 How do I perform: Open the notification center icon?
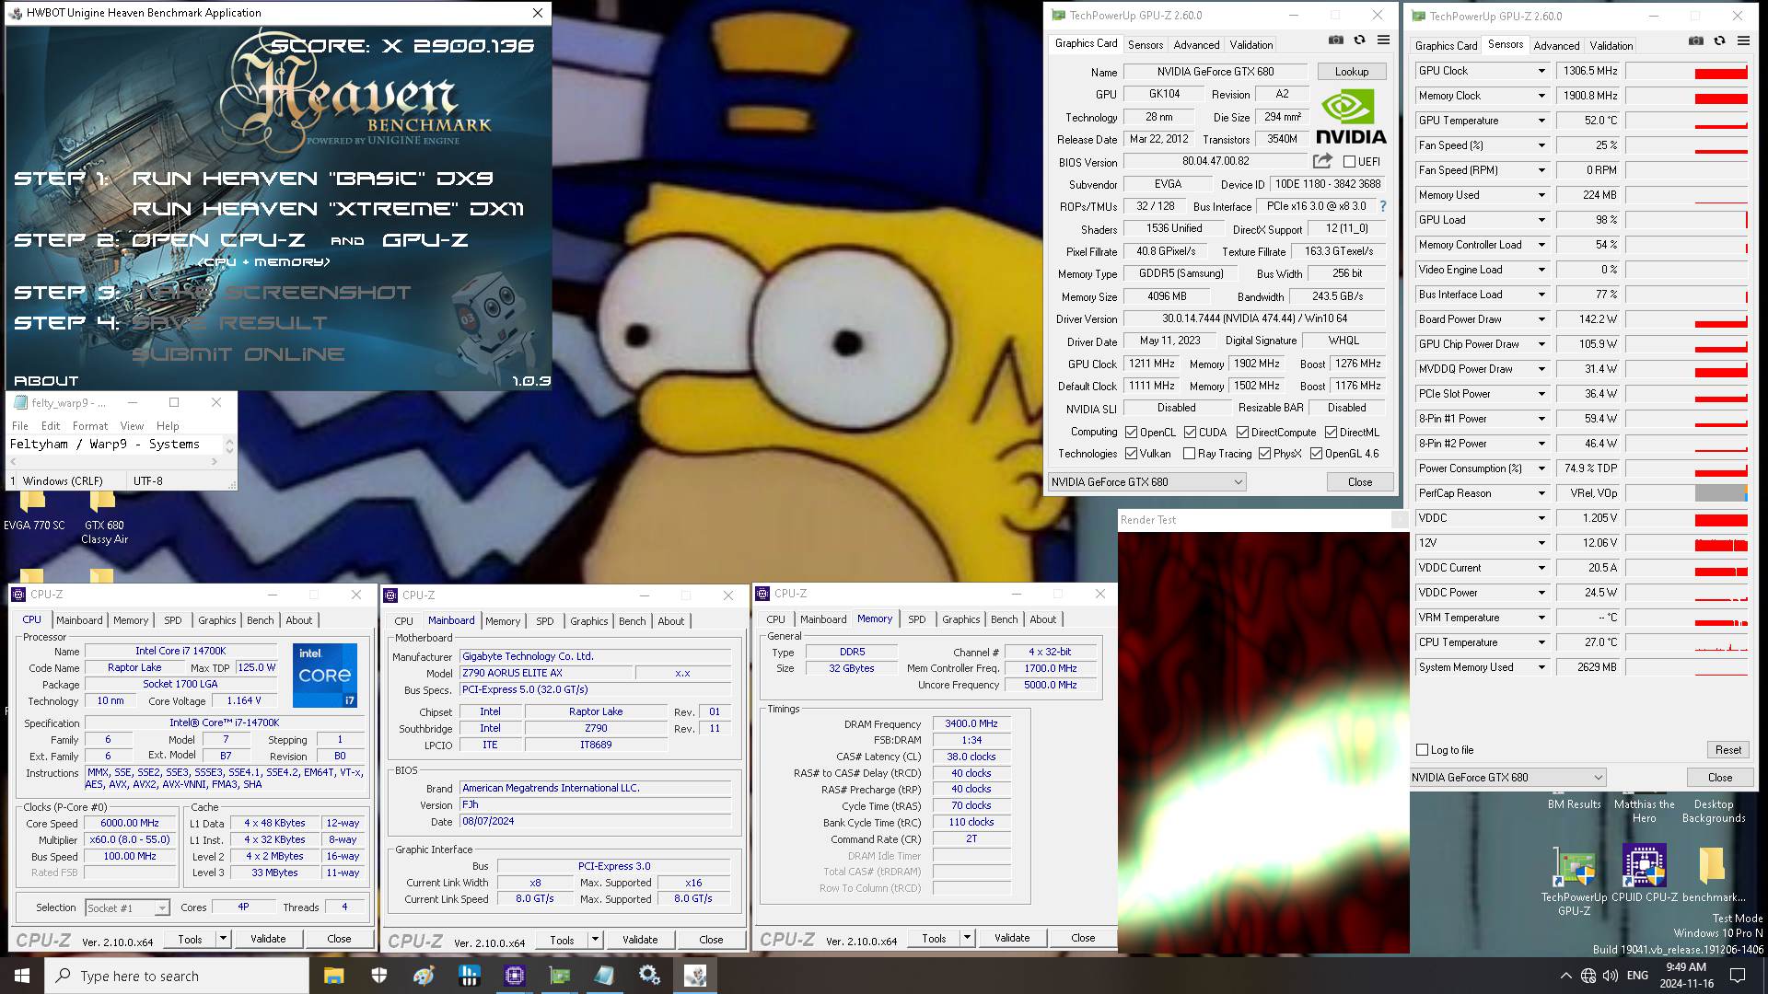pos(1738,976)
